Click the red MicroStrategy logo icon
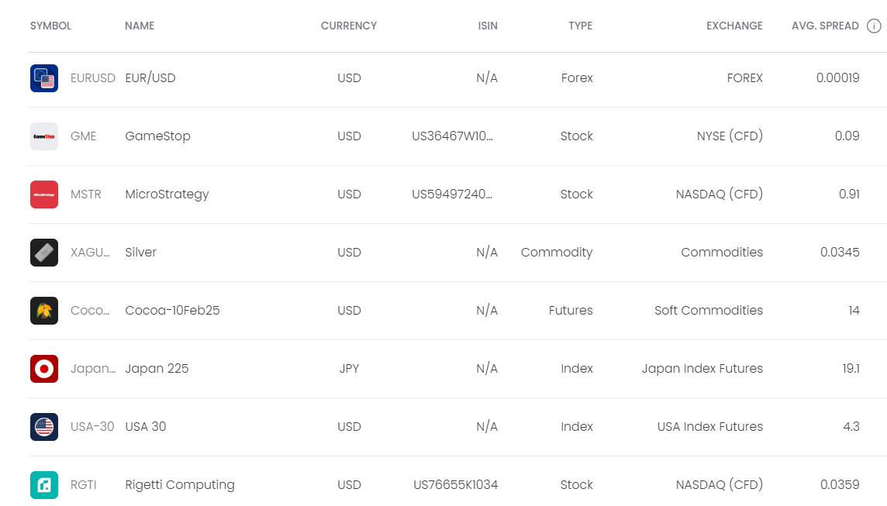887x506 pixels. point(44,194)
